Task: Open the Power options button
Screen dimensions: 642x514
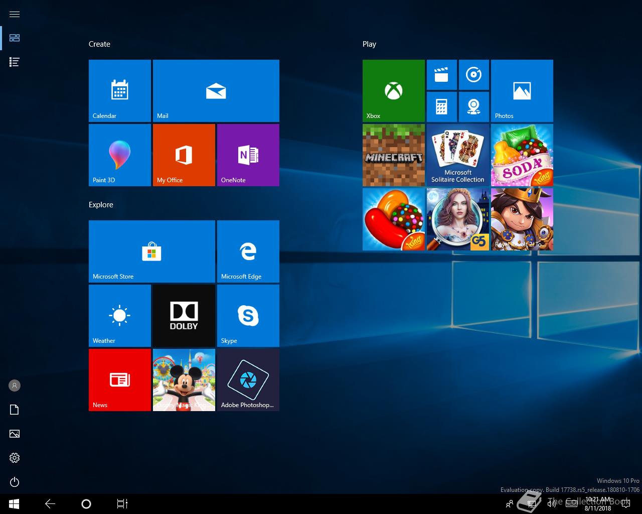Action: click(15, 482)
